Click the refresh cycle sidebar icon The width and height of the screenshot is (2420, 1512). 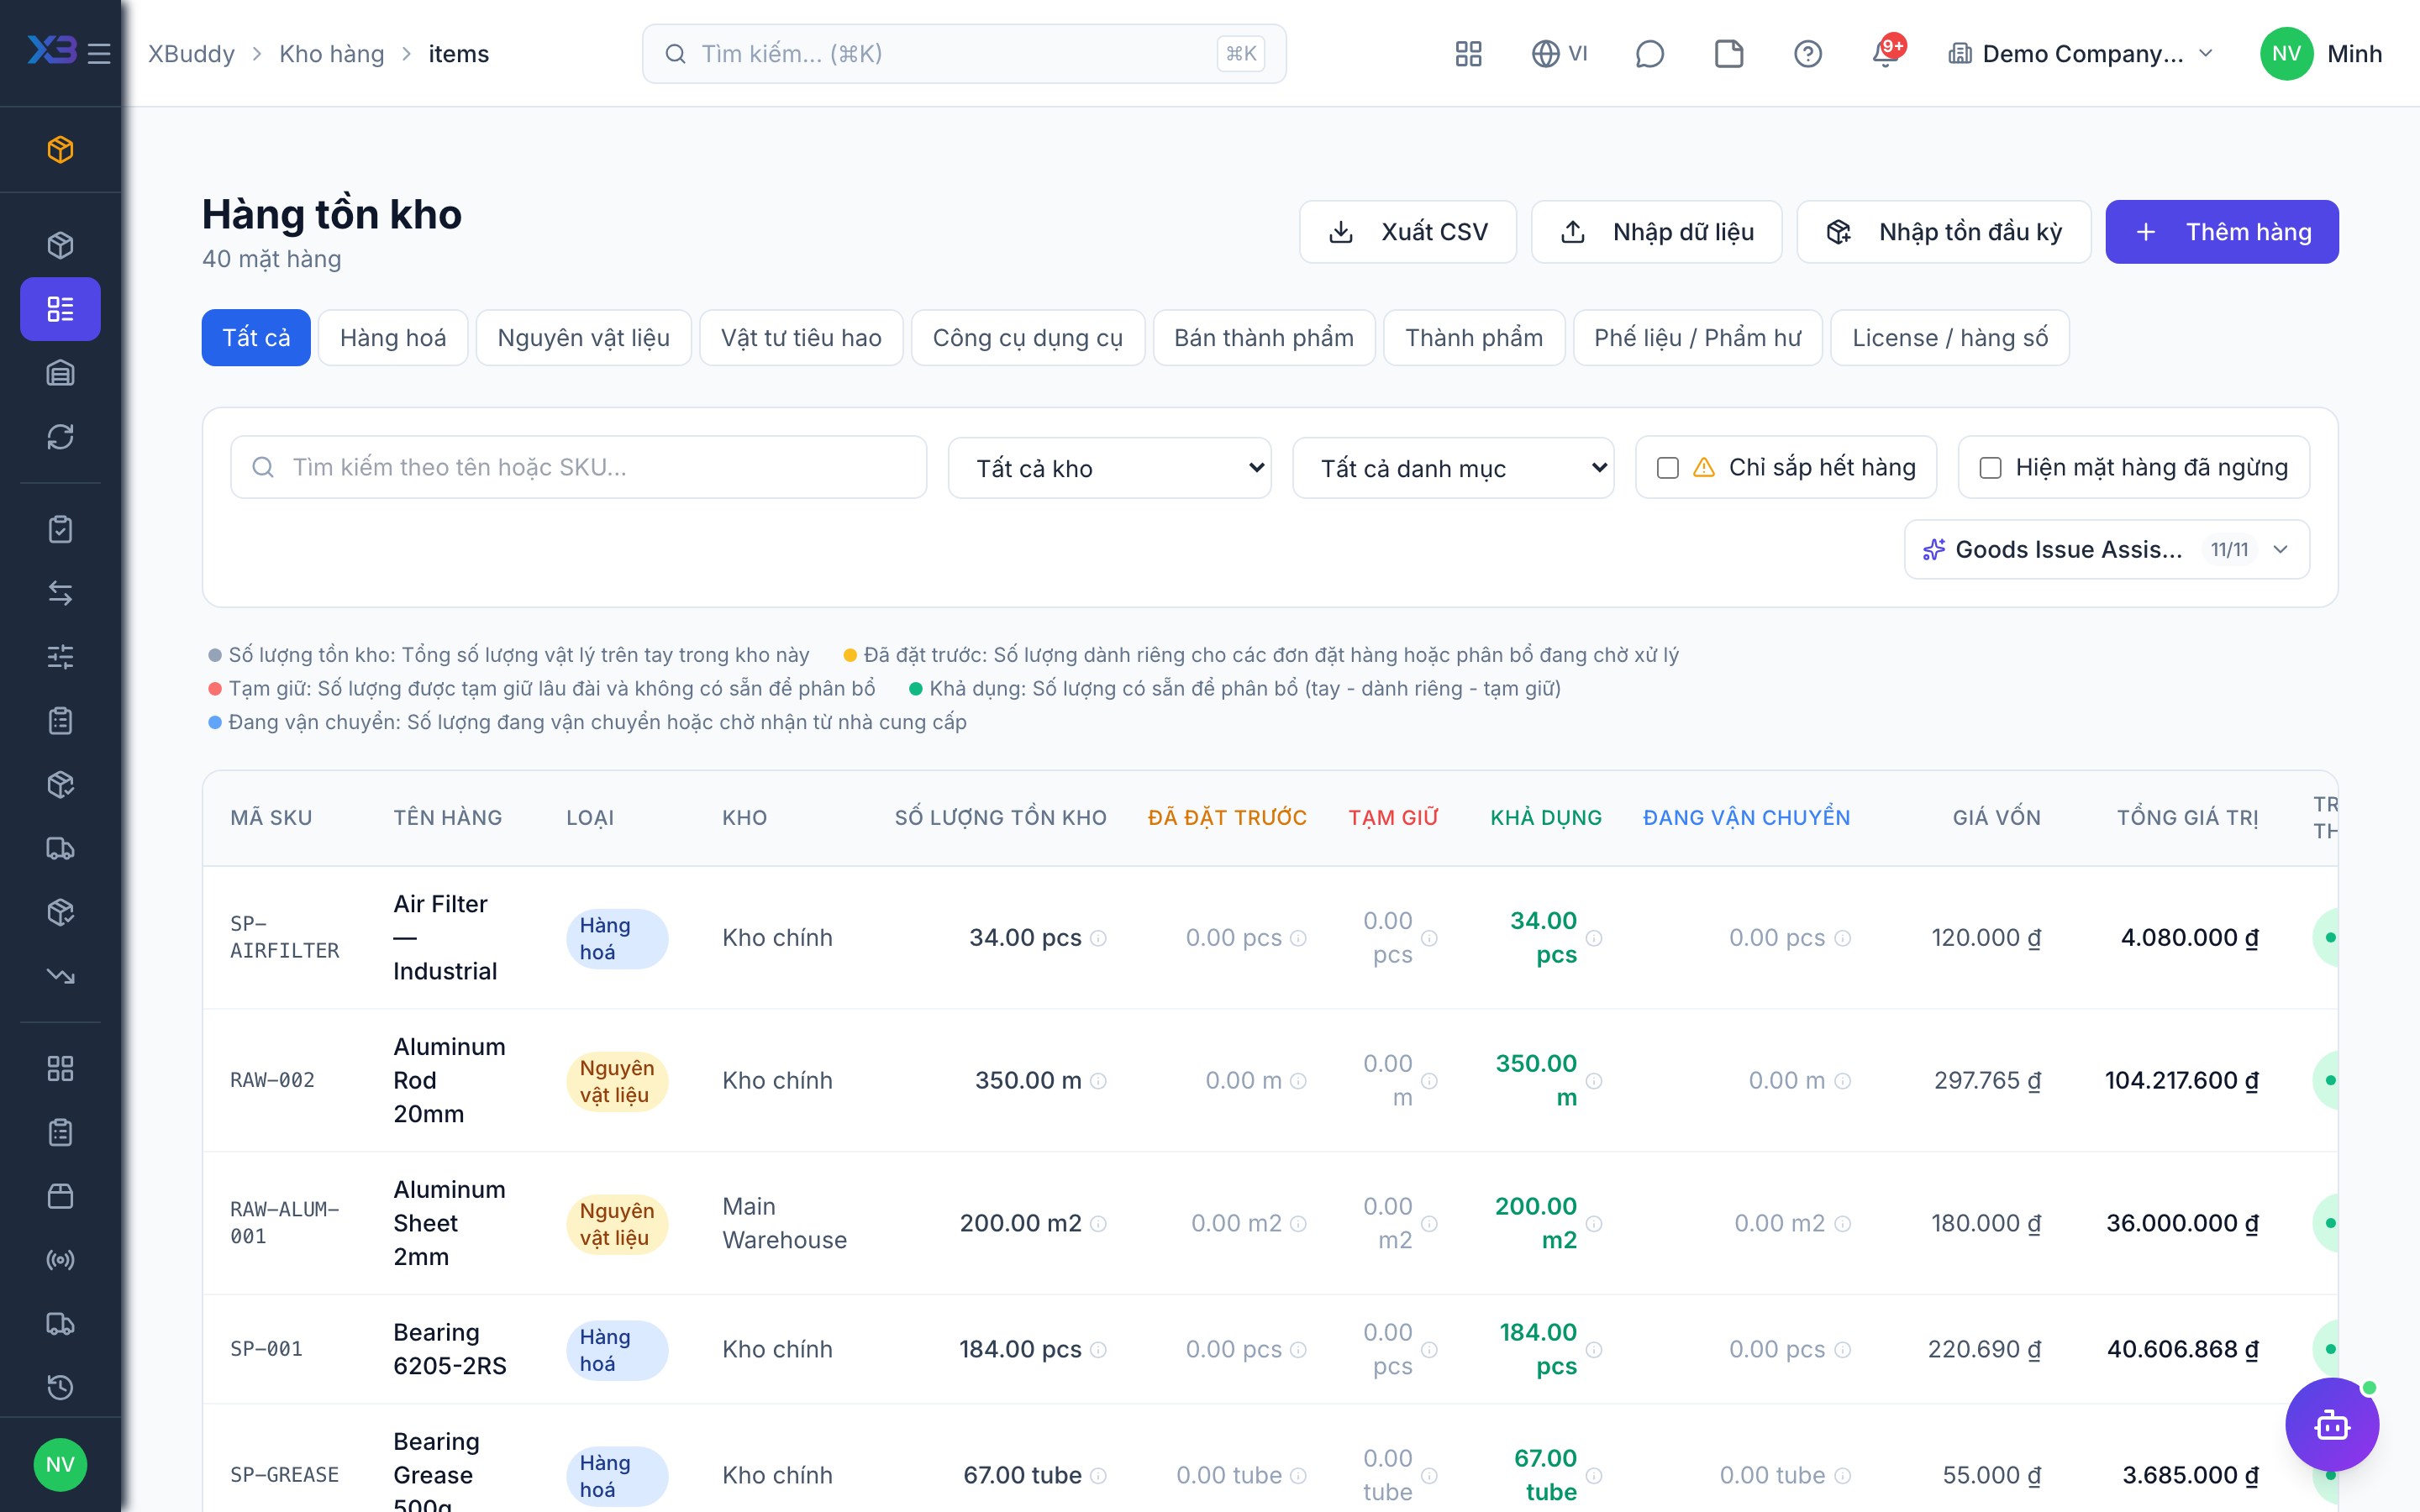[x=60, y=437]
